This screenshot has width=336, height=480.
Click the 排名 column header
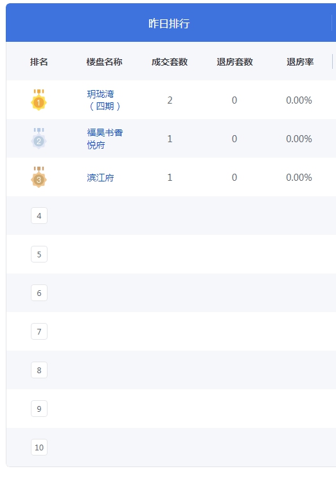tap(39, 62)
